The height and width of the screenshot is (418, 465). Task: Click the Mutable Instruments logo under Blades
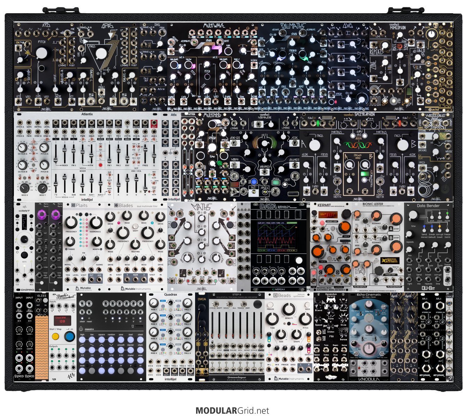pos(136,289)
